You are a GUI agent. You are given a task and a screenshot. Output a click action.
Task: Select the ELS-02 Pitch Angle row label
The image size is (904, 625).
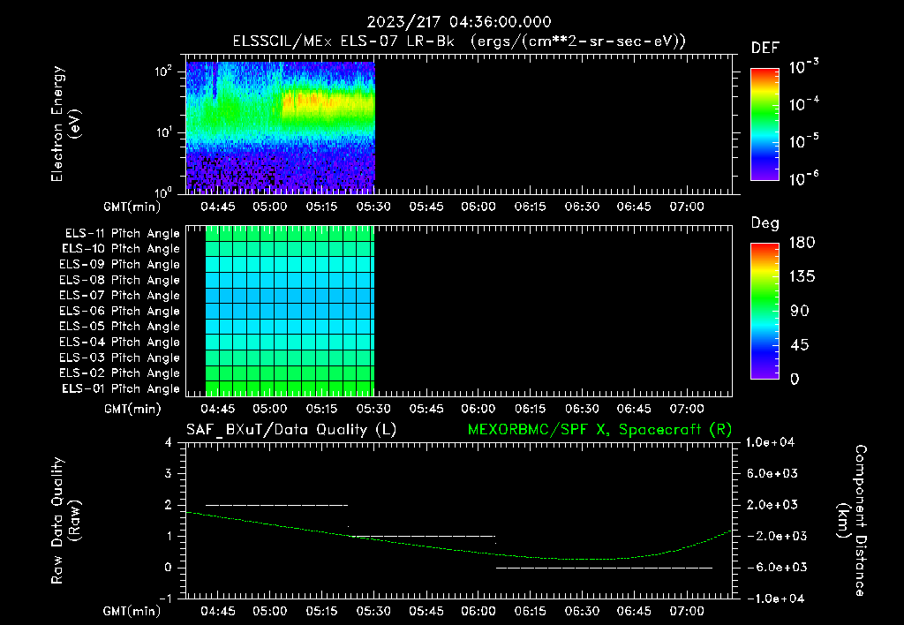coord(120,373)
